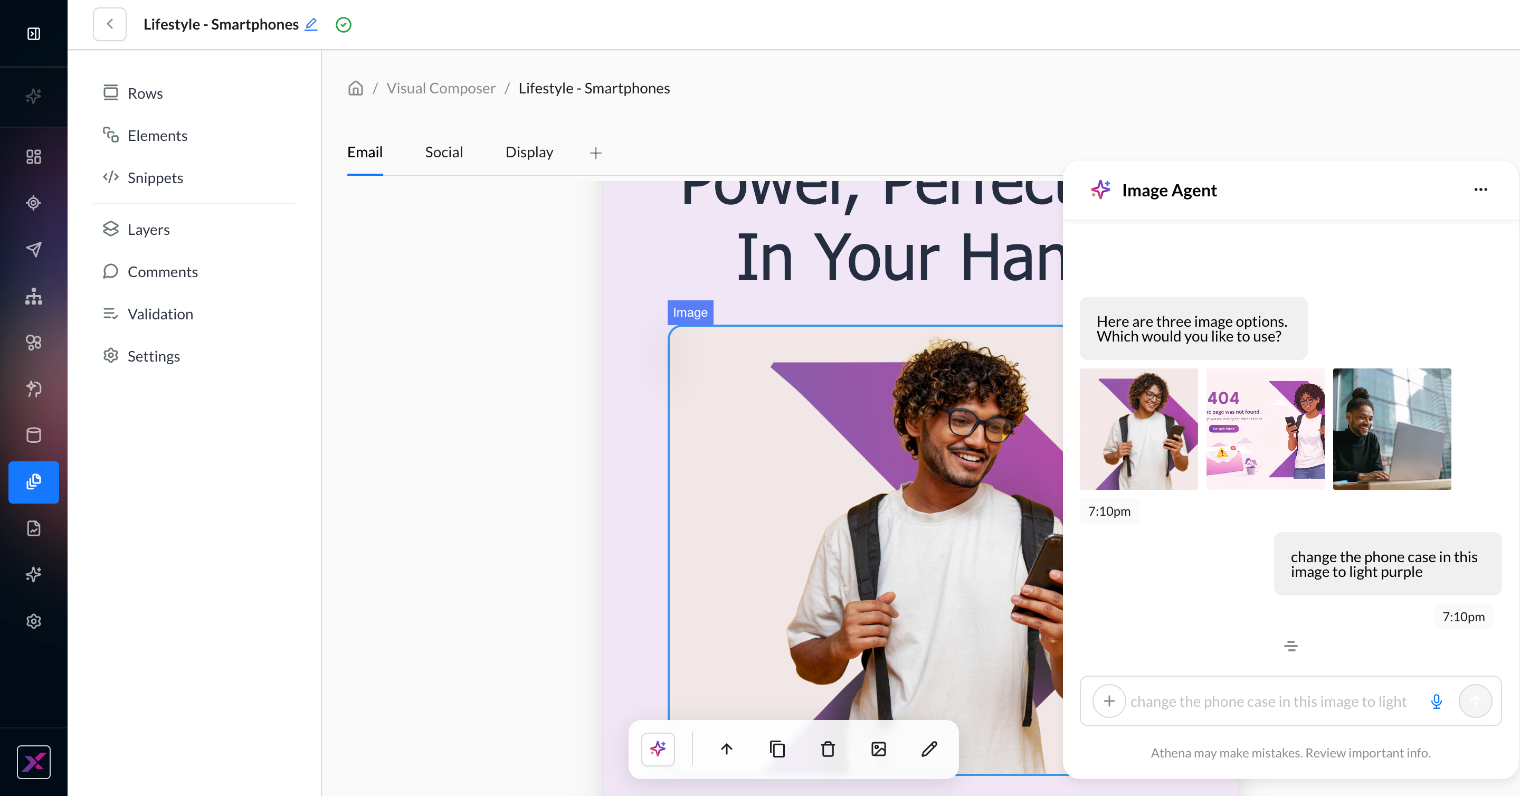Send the message with the arrow button
The image size is (1520, 796).
click(1475, 701)
